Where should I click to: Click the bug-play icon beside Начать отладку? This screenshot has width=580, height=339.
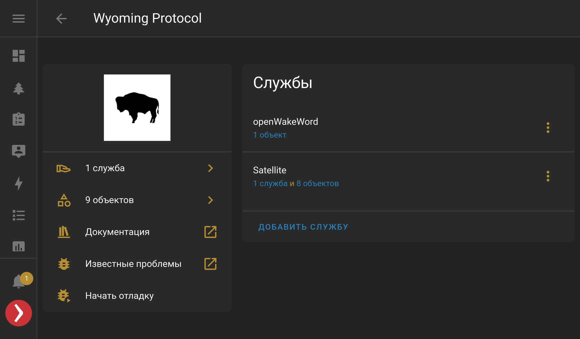pyautogui.click(x=64, y=296)
